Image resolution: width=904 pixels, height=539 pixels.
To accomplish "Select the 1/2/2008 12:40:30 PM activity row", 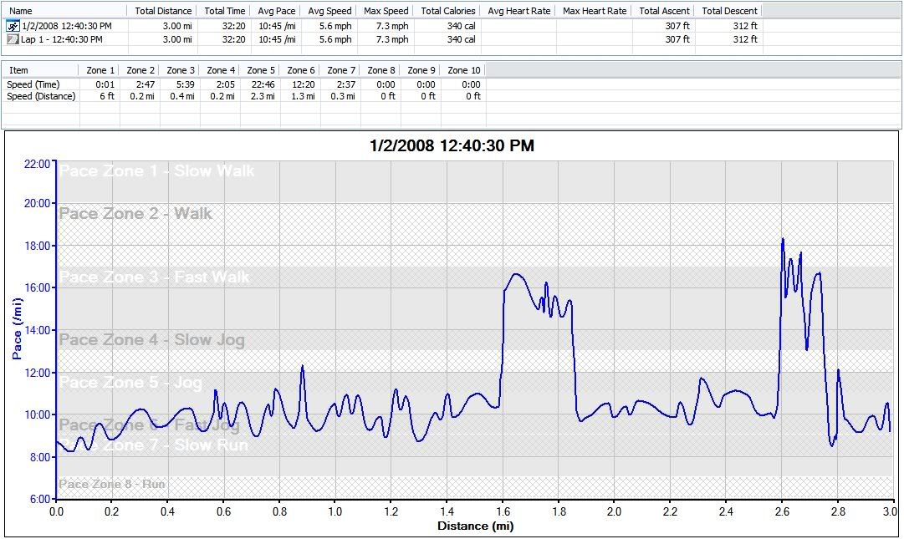I will click(x=66, y=26).
